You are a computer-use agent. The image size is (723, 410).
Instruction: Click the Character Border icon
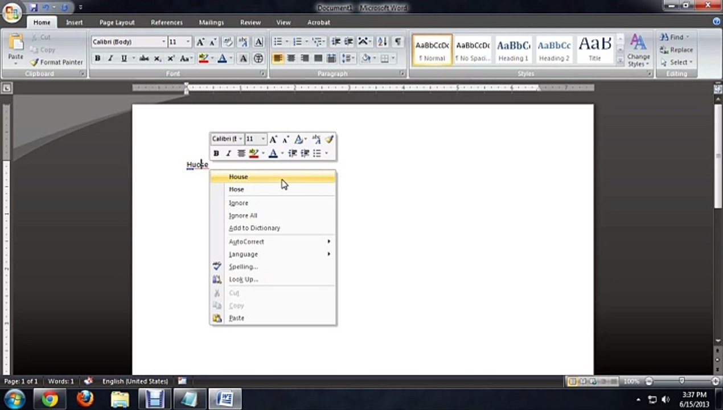click(x=258, y=42)
